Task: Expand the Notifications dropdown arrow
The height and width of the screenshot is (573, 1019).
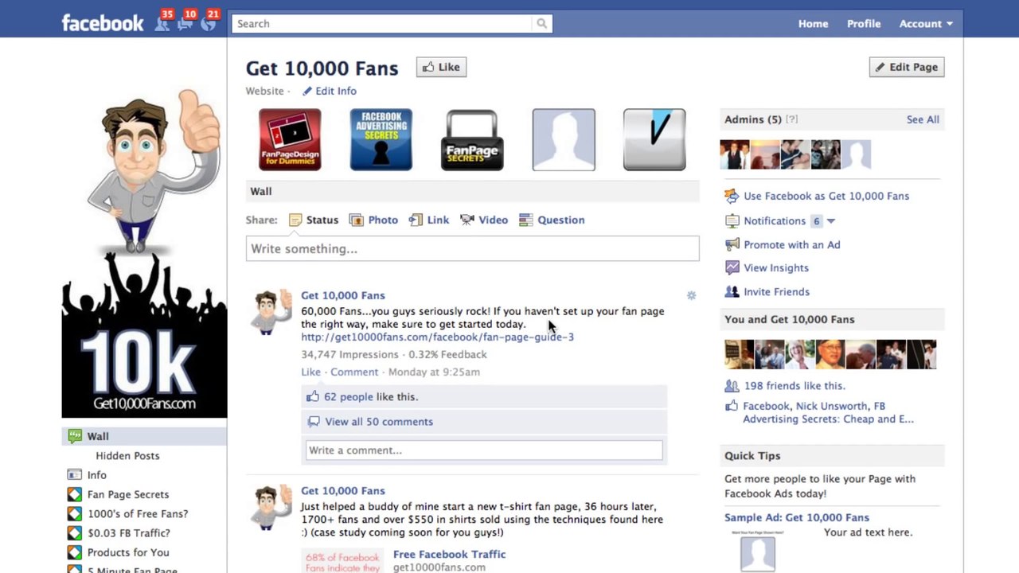Action: point(830,221)
